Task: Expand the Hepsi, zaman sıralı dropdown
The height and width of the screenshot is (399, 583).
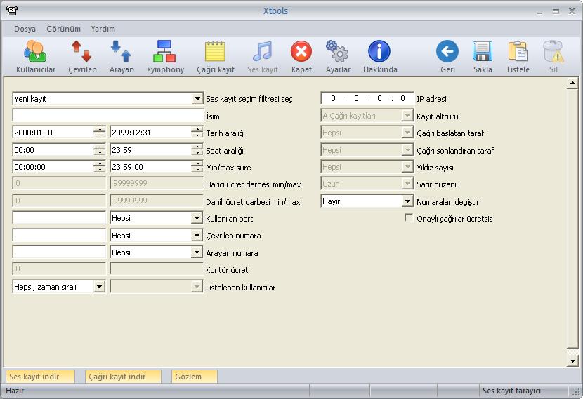Action: (99, 286)
